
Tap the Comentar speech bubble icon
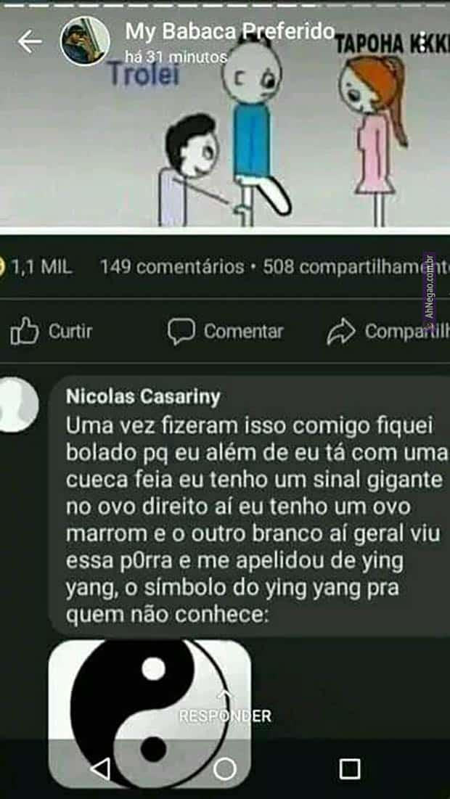(181, 332)
